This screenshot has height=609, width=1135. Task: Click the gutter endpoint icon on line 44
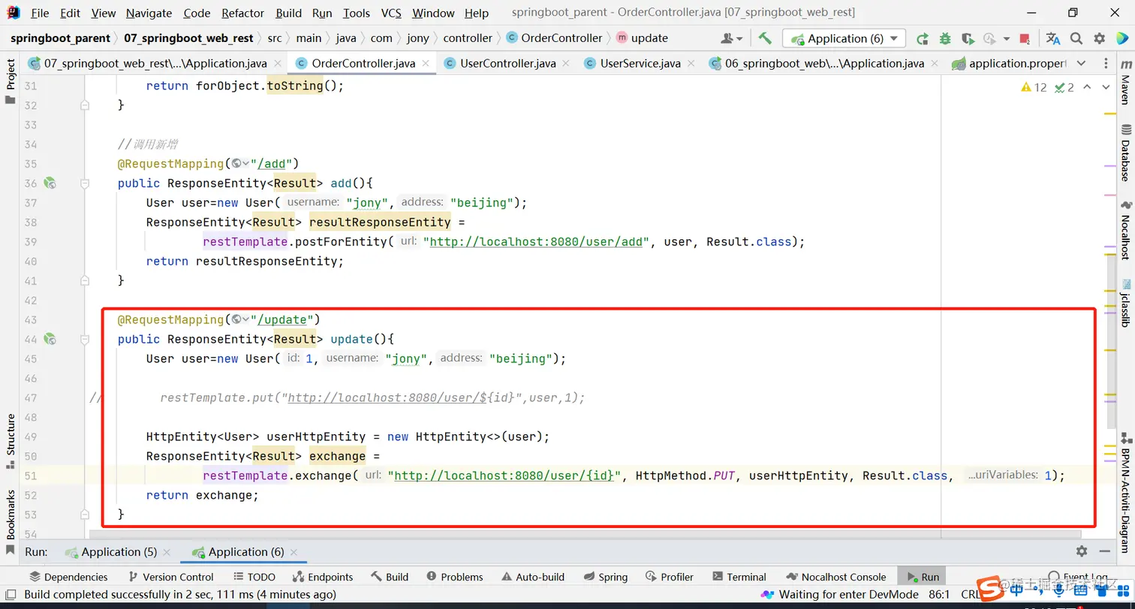point(50,339)
